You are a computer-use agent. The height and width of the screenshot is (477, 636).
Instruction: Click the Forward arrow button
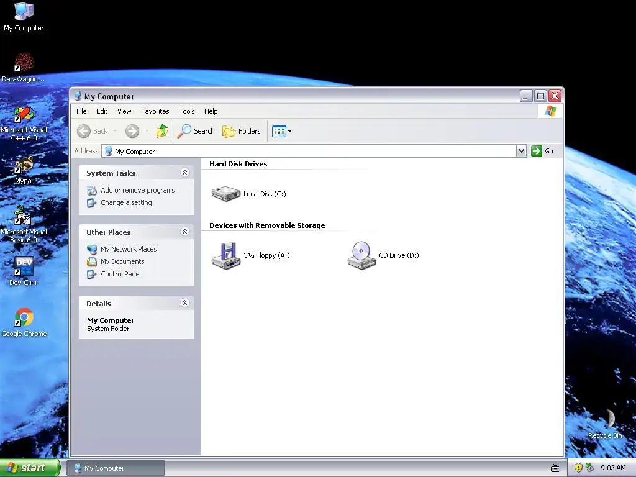point(132,131)
